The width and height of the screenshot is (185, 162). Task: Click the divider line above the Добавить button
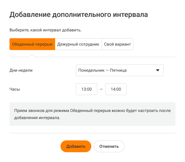click(x=92, y=133)
